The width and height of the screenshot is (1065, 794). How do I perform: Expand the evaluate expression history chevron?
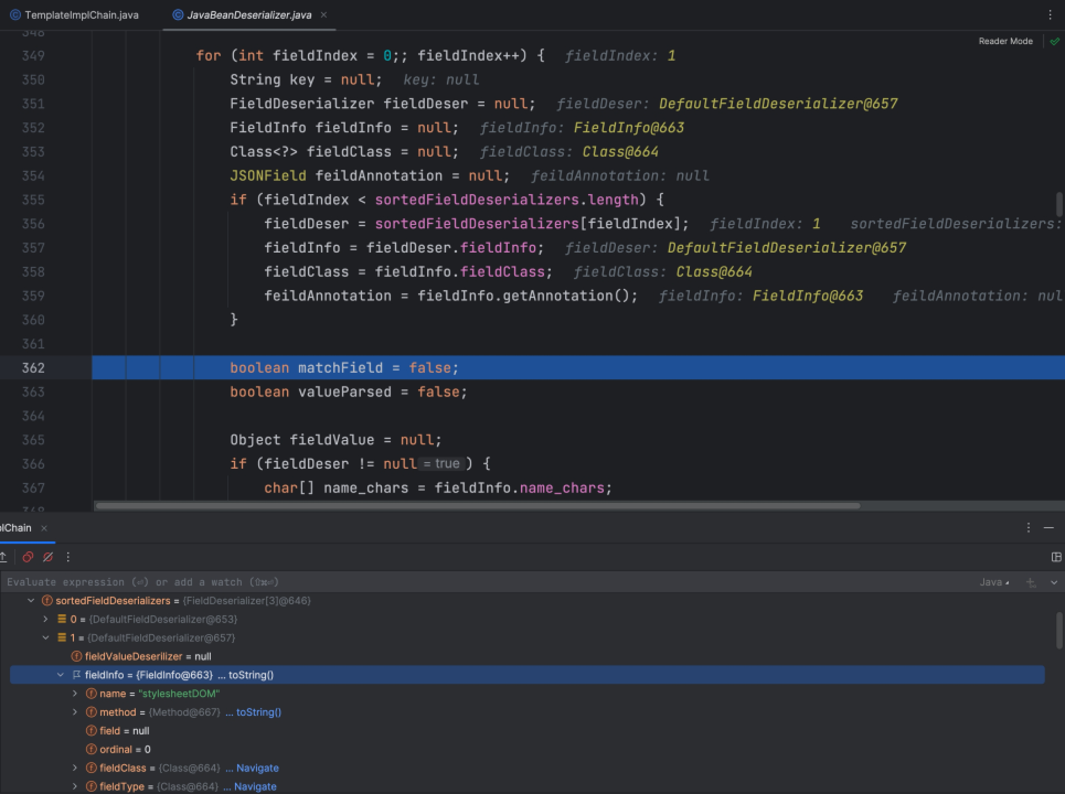tap(1054, 582)
